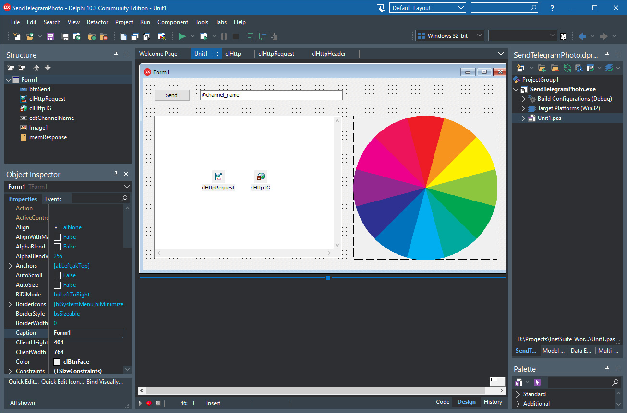This screenshot has height=413, width=627.
Task: Select the color wheel image on Form1
Action: coord(425,188)
